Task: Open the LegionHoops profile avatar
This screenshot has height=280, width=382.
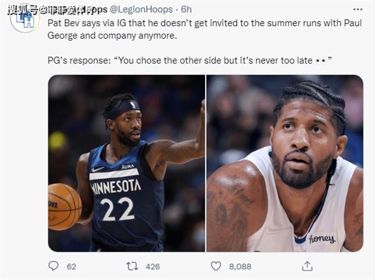Action: pyautogui.click(x=24, y=20)
